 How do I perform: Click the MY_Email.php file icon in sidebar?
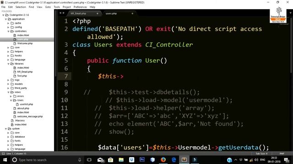(15, 72)
